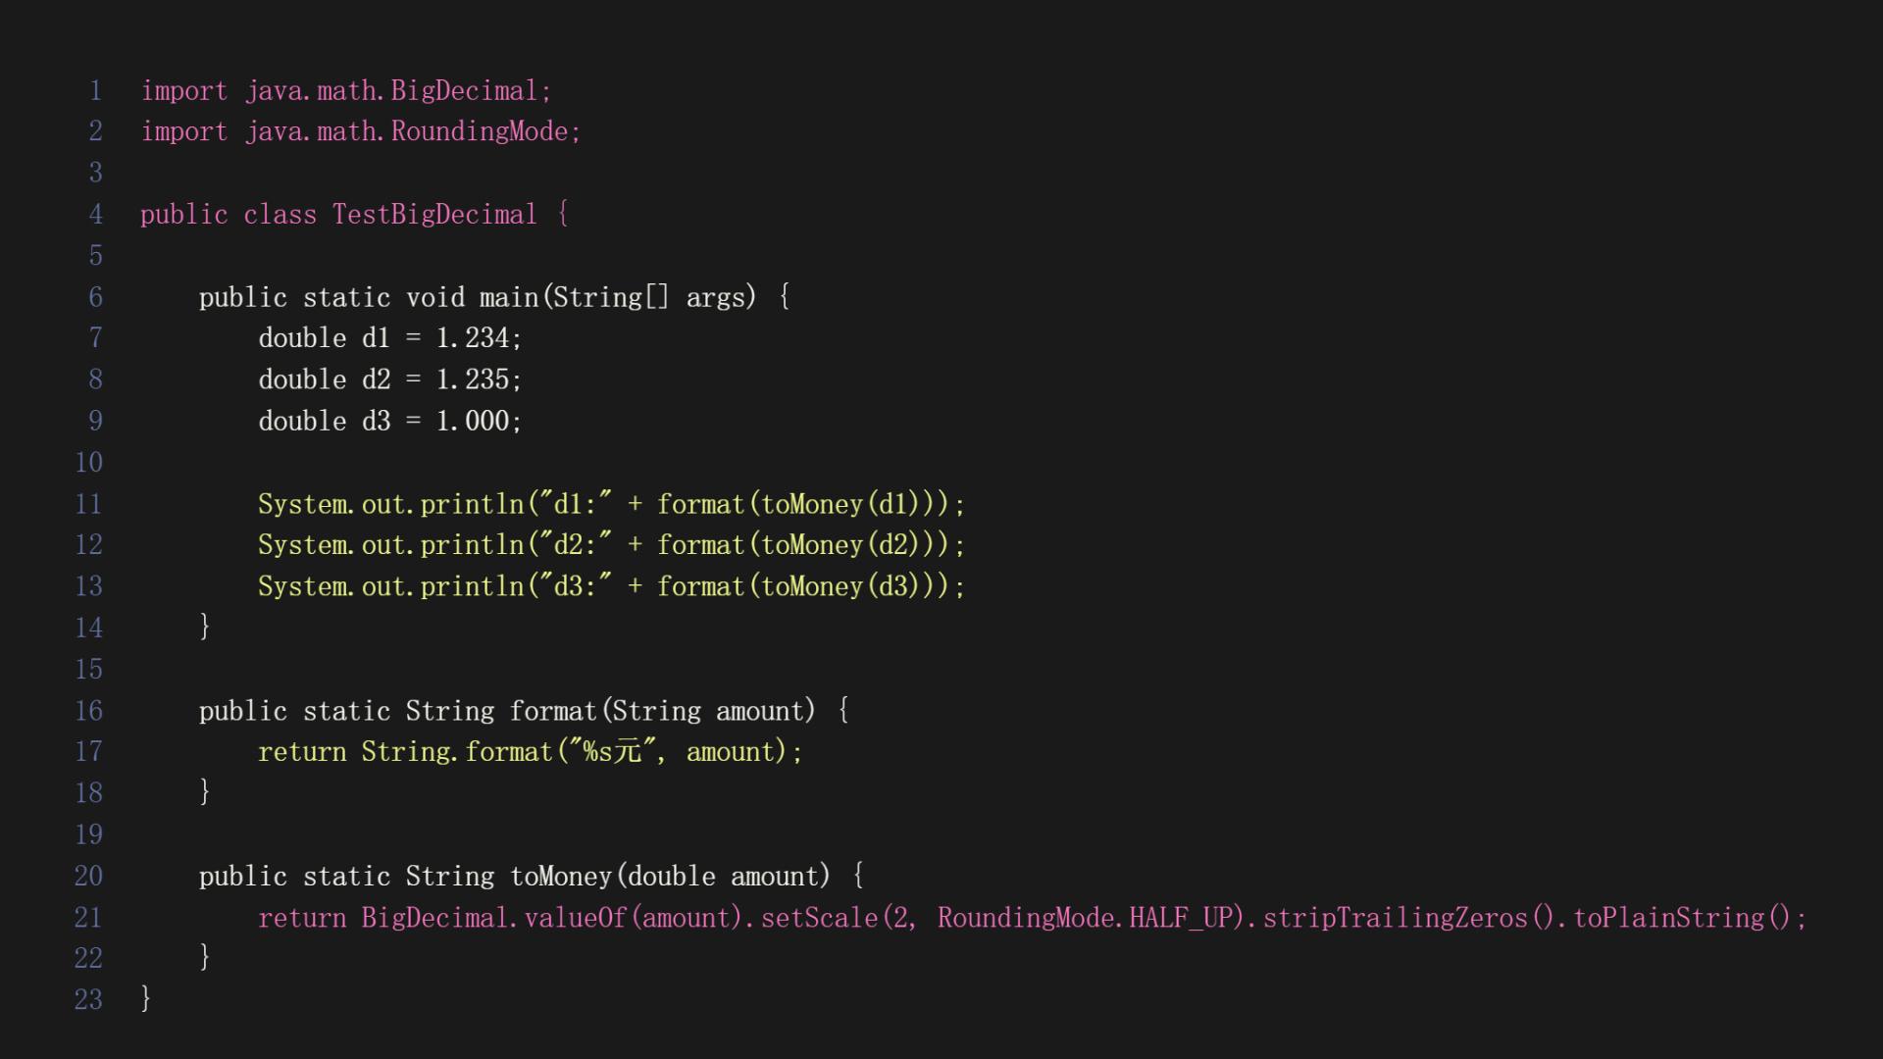The image size is (1883, 1059).
Task: Click line number 23 in the gutter
Action: pos(88,999)
